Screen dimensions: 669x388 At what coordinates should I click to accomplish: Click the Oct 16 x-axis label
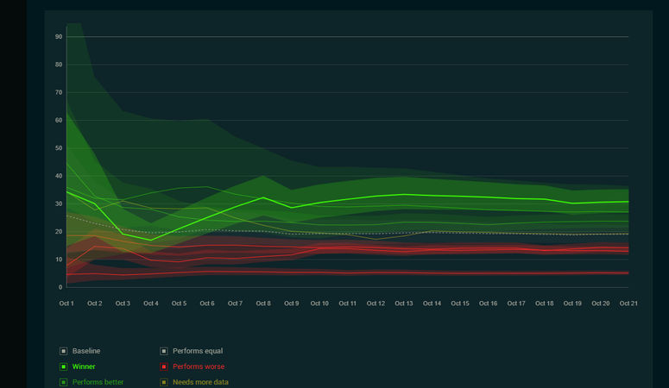pos(488,304)
